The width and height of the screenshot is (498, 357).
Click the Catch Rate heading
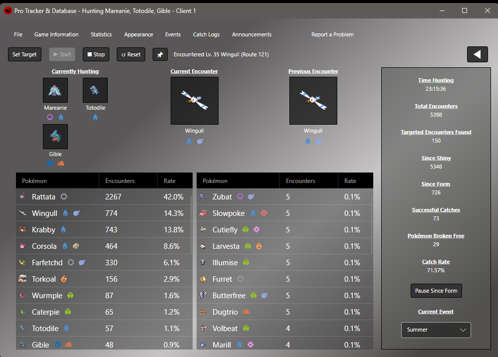coord(436,262)
